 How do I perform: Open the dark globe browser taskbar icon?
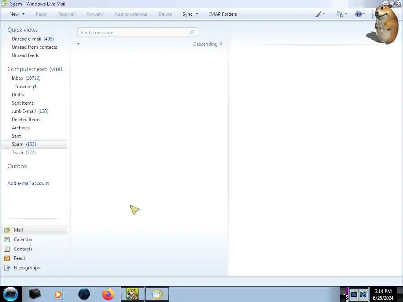click(84, 294)
